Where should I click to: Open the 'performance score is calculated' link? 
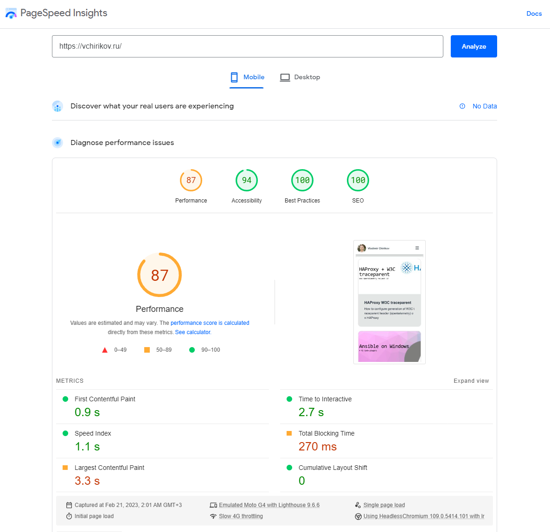tap(210, 323)
